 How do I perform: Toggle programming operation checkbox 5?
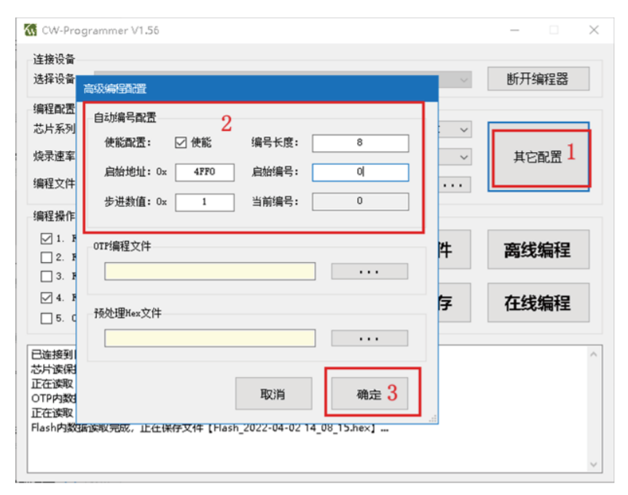point(47,318)
